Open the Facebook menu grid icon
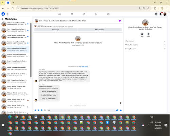Screen dimensions: 170x136 156,14
